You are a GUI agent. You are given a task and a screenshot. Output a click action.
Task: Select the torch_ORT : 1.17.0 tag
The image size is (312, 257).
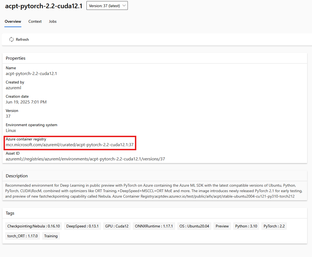(22, 236)
